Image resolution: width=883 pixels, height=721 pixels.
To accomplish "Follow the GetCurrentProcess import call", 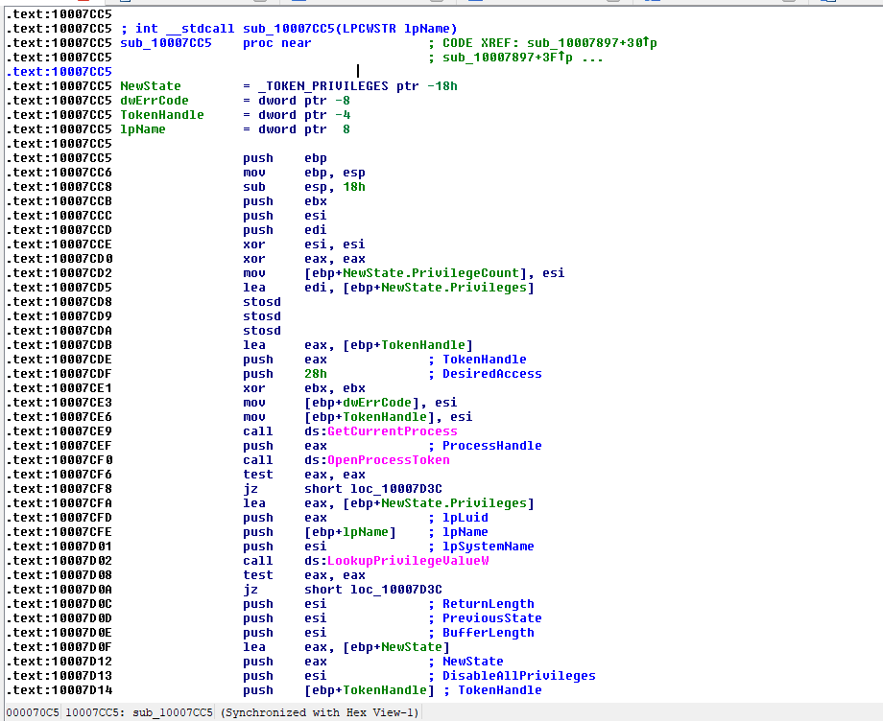I will [x=392, y=431].
